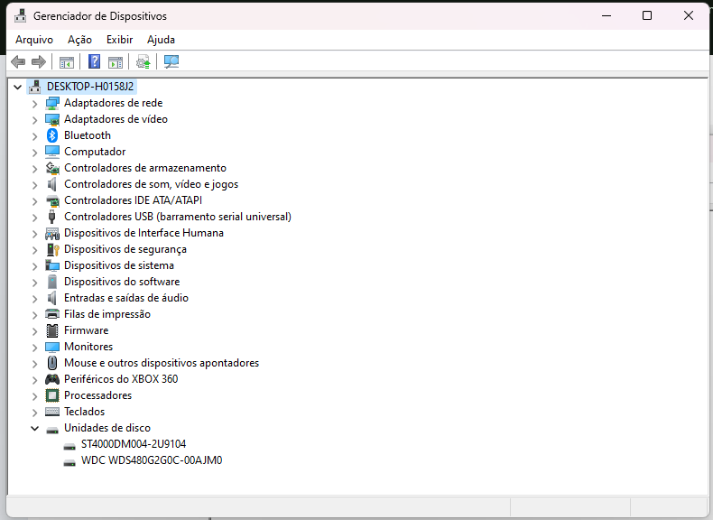This screenshot has height=520, width=713.
Task: Click the mouse icon for Mouse e outros dispositivos
Action: [52, 363]
